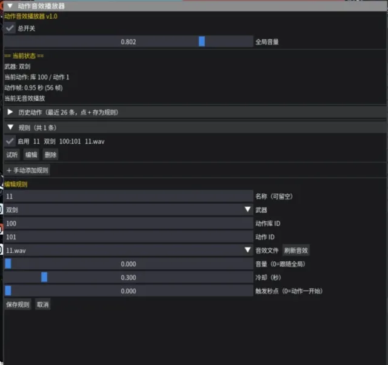Screen dimensions: 388x365
Task: Adjust the 触发秒点 slider
Action: pos(129,291)
